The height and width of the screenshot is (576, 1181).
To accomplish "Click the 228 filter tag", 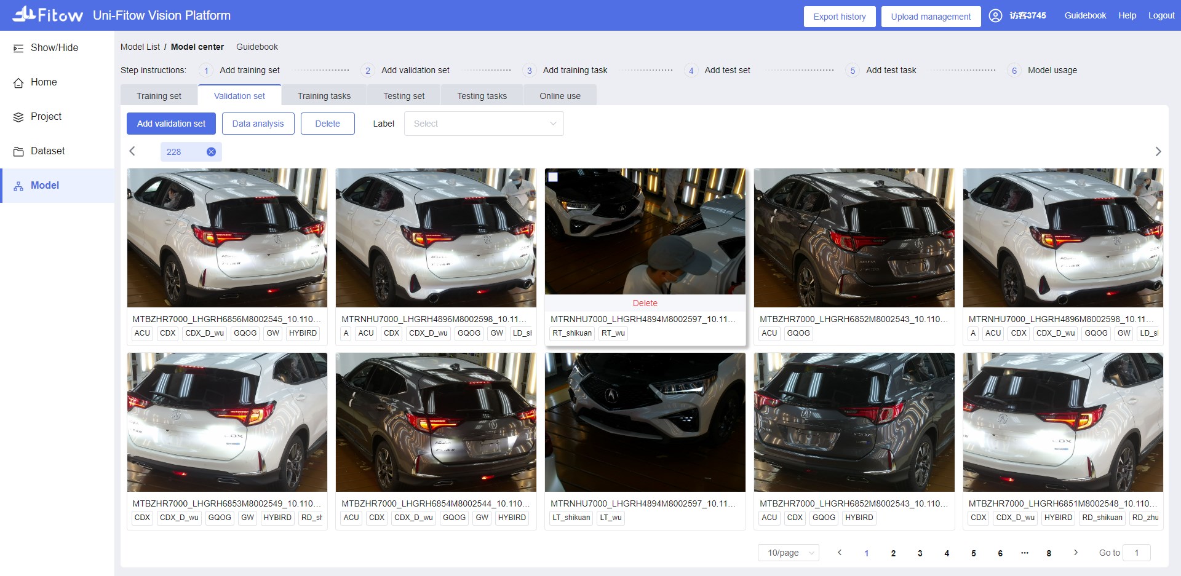I will (x=191, y=152).
